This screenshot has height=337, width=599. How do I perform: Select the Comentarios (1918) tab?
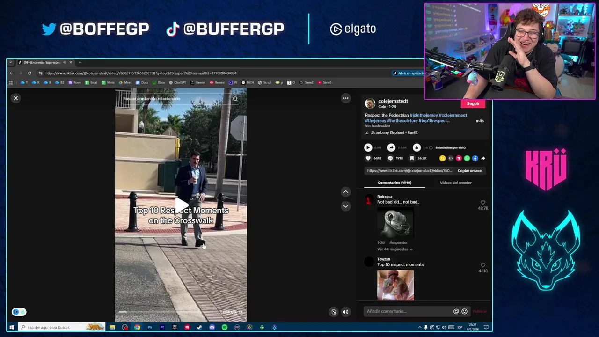[x=394, y=183]
